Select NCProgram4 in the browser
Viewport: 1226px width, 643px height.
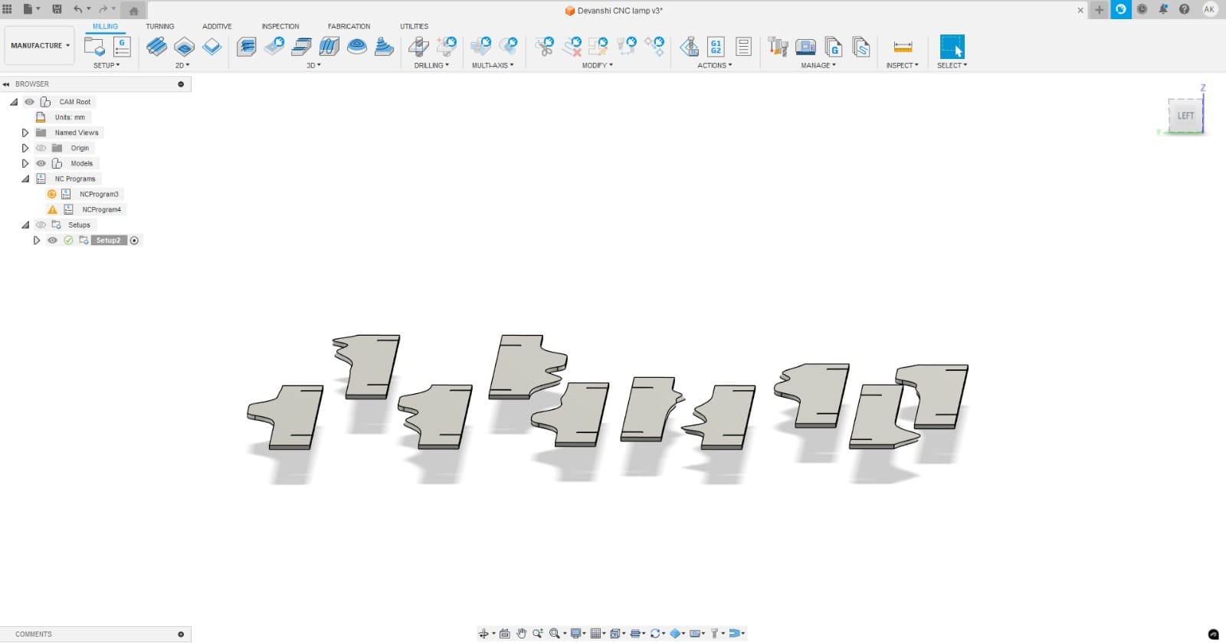click(101, 209)
